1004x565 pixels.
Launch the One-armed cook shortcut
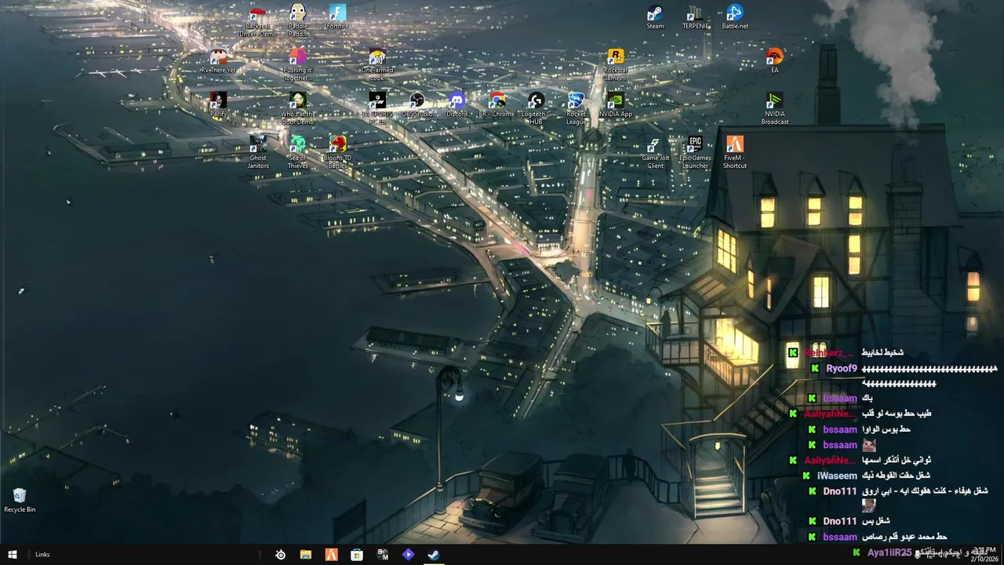[377, 64]
